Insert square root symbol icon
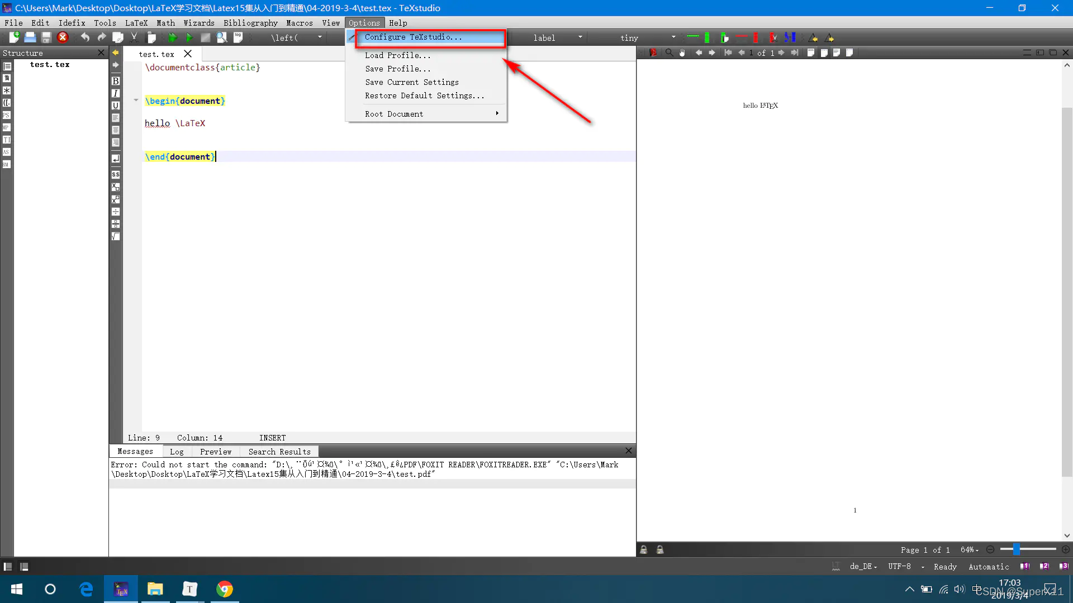This screenshot has width=1073, height=603. tap(116, 236)
